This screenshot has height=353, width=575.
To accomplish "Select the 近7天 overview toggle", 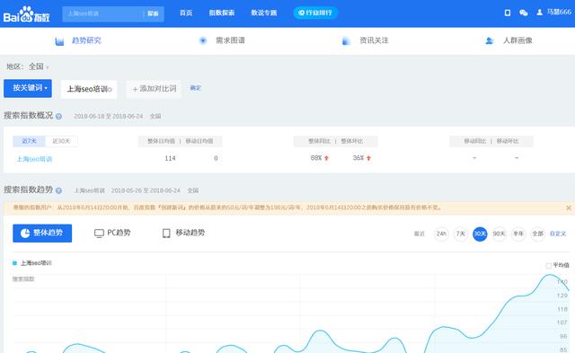I will 29,141.
